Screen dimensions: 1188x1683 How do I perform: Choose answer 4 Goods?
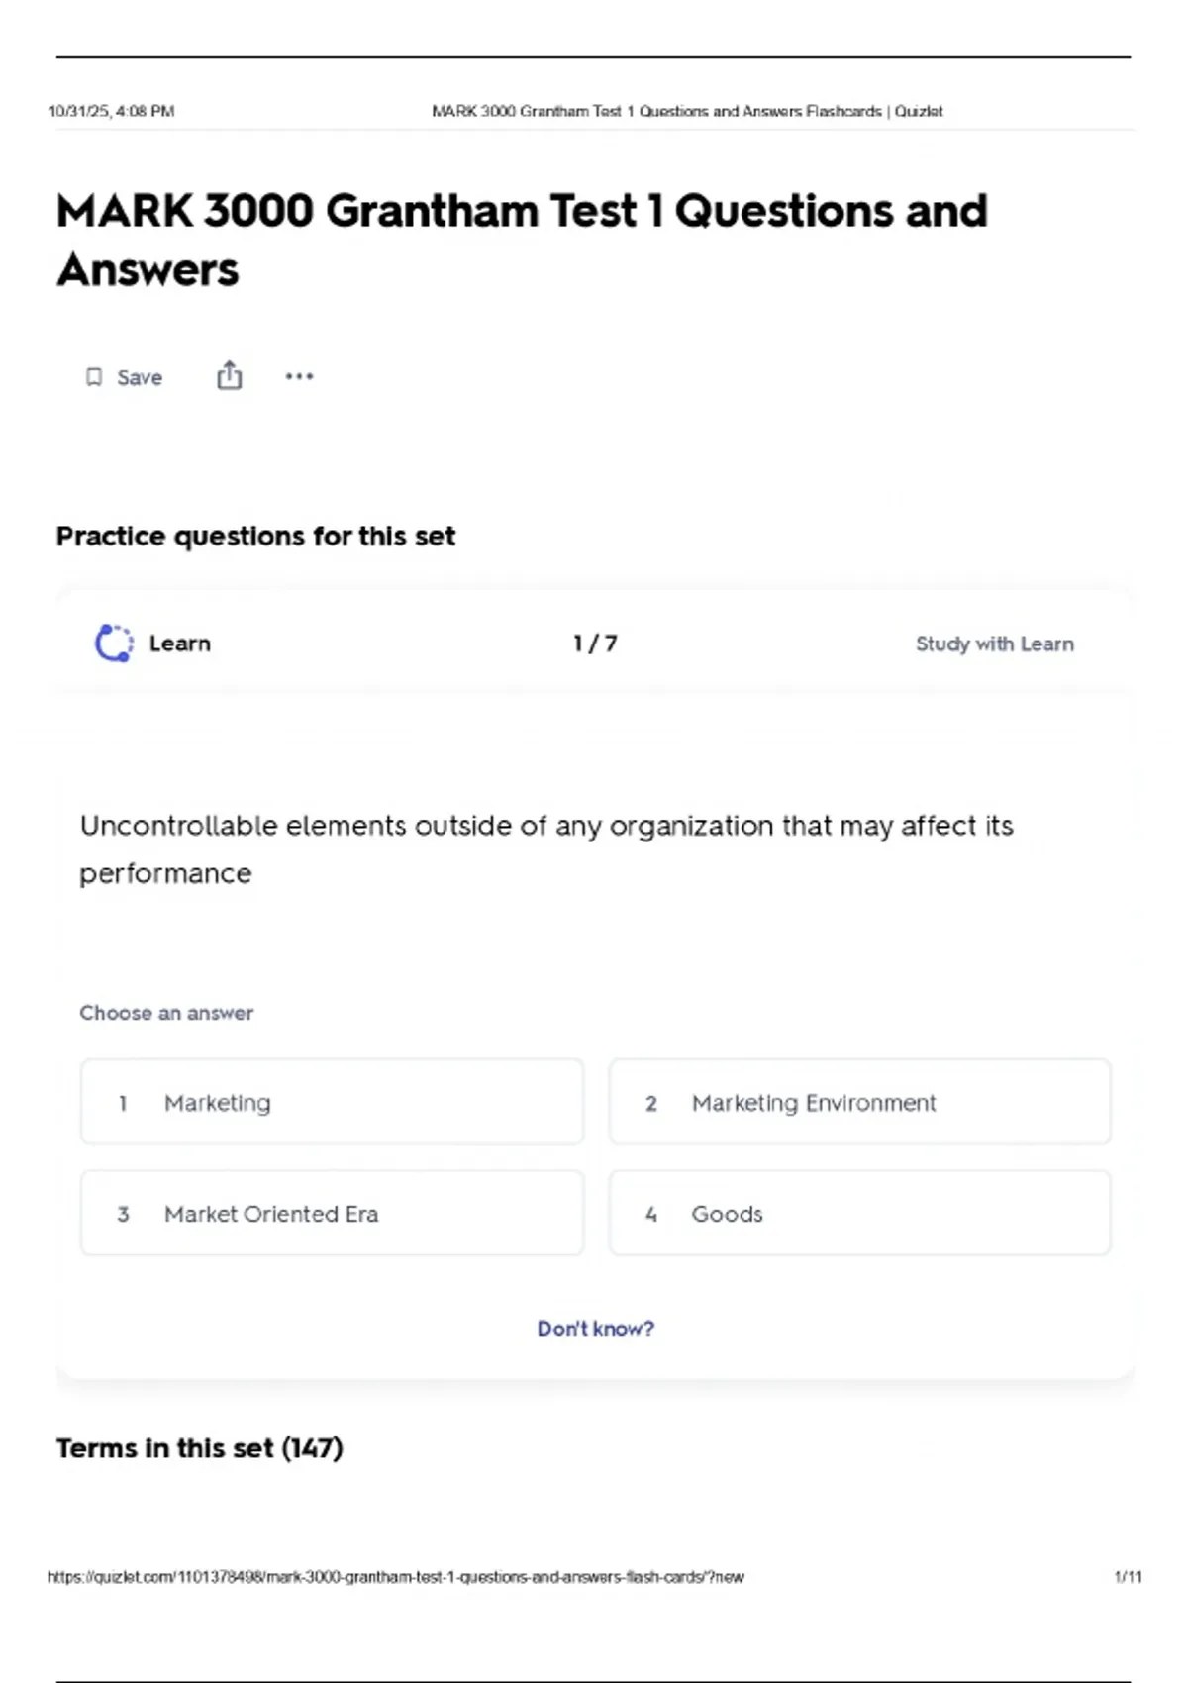859,1213
